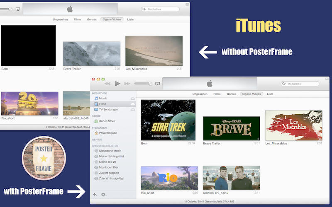Viewport: 332px width, 207px height.
Task: Switch to Filme tab in front window
Action: click(217, 94)
